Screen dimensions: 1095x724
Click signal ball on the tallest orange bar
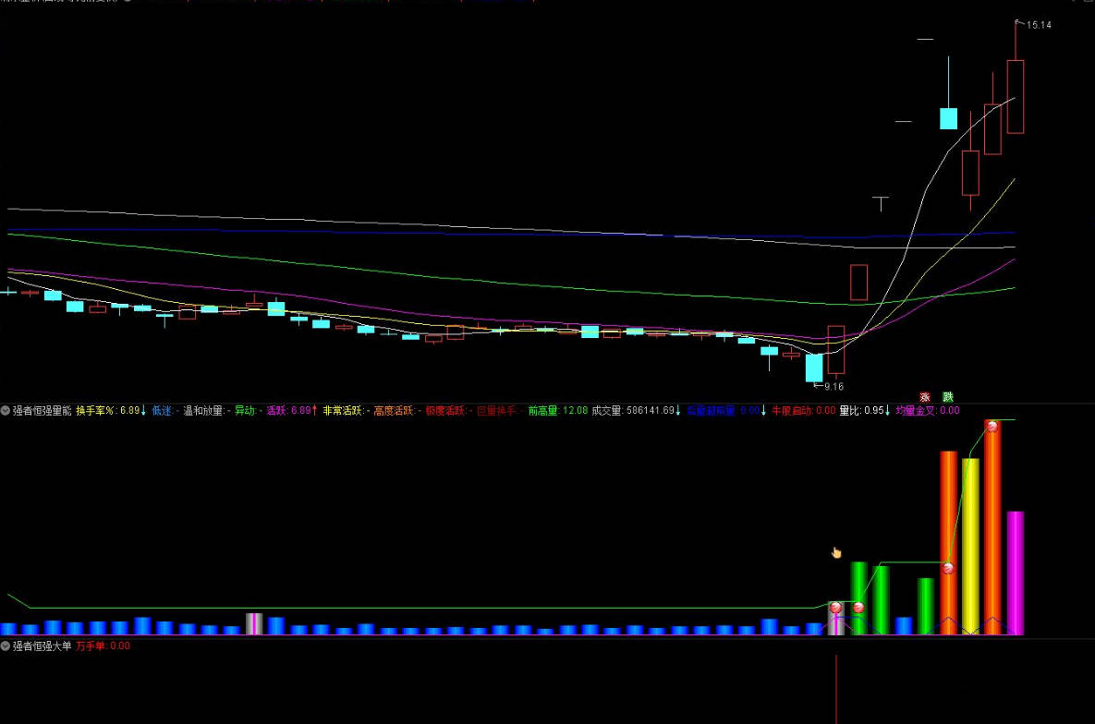point(992,426)
